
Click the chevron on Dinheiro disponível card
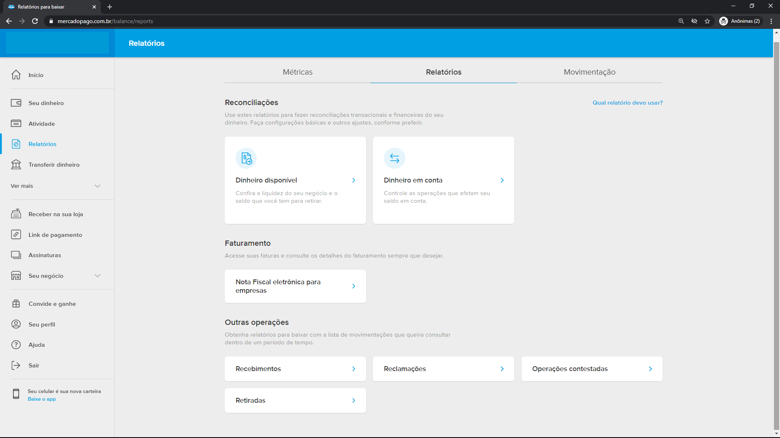point(354,180)
